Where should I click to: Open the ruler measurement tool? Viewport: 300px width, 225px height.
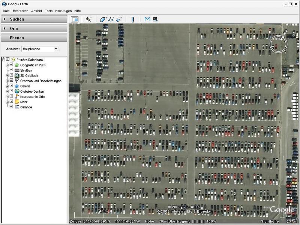[x=133, y=19]
